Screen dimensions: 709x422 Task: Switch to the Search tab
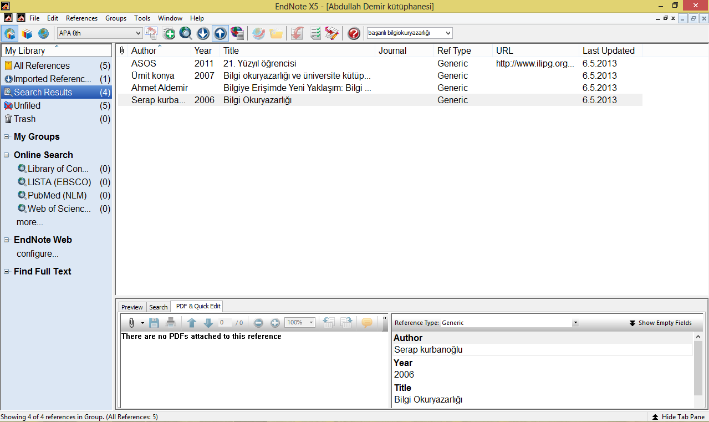[x=159, y=307]
